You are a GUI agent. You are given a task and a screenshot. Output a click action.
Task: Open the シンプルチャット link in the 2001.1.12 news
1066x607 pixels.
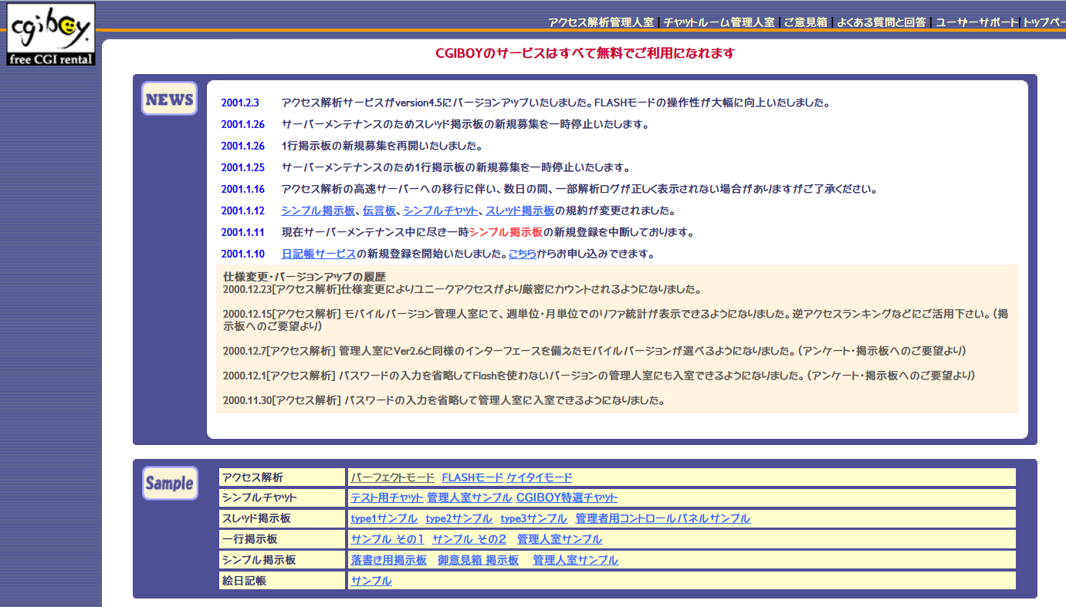click(x=439, y=211)
